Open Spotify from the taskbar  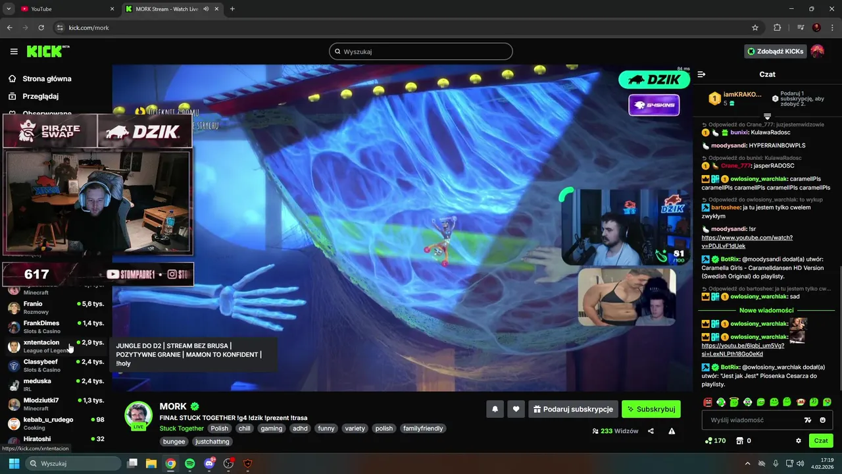coord(190,463)
